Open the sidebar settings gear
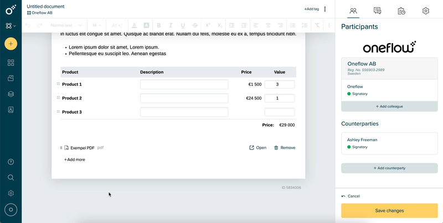443x223 pixels. (11, 193)
